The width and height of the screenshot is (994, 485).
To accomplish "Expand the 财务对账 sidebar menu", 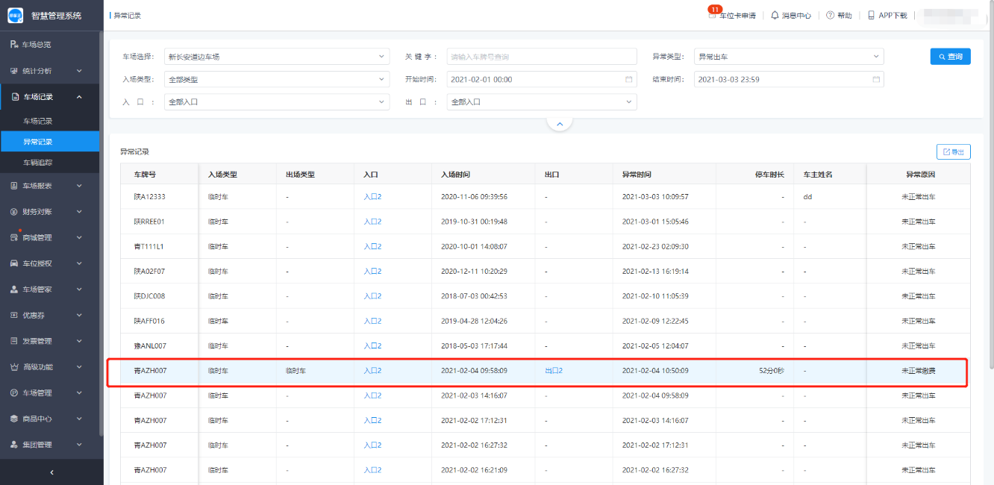I will (51, 211).
